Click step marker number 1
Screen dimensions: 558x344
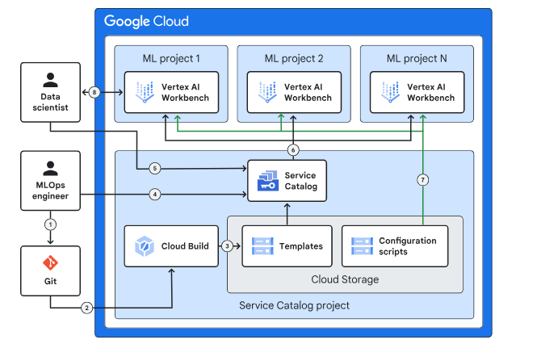point(50,223)
